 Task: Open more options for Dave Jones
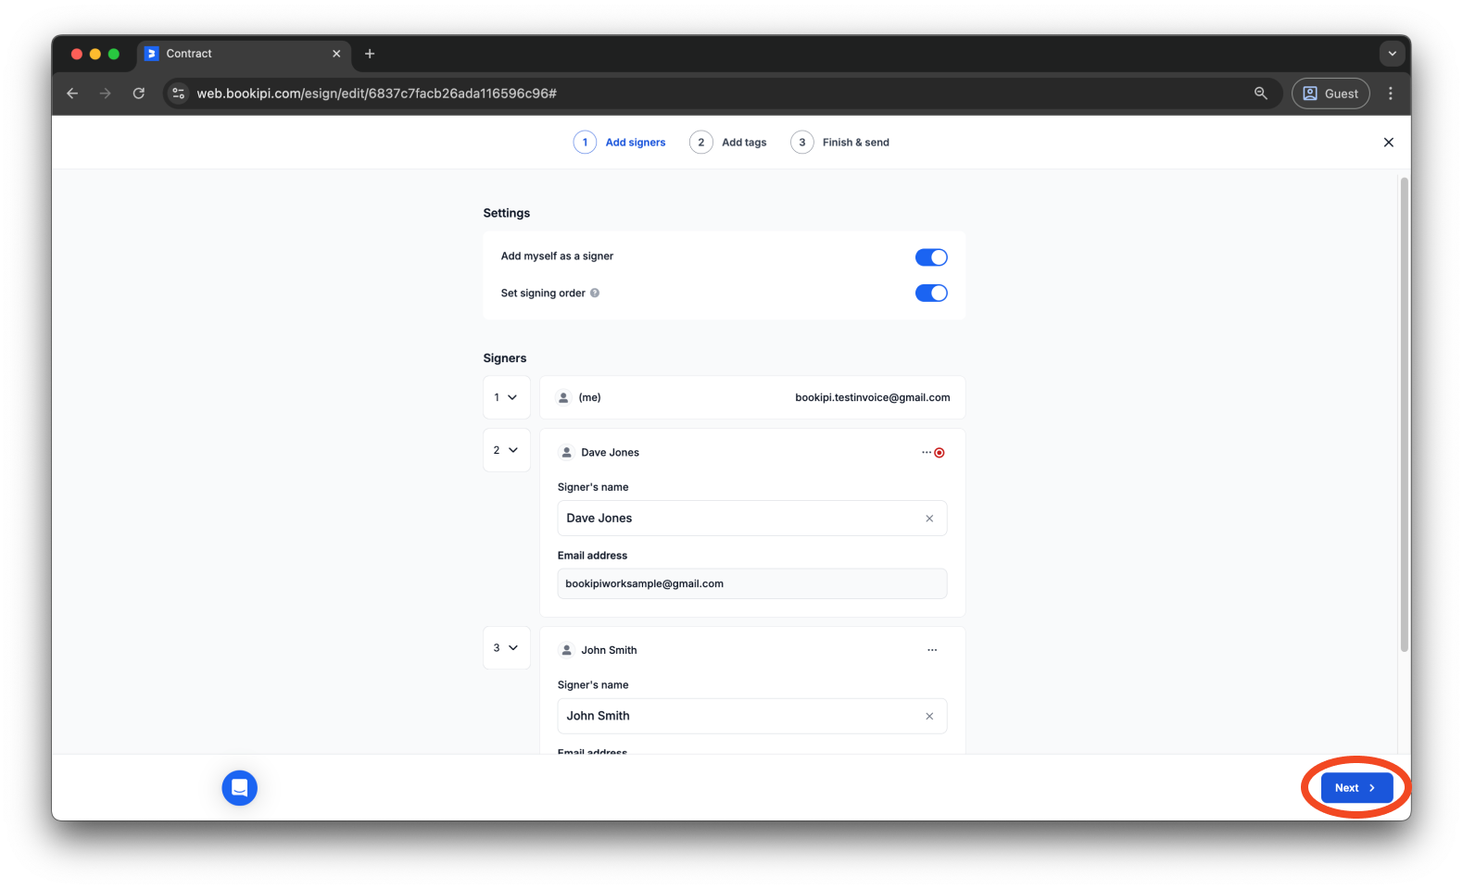pyautogui.click(x=927, y=453)
